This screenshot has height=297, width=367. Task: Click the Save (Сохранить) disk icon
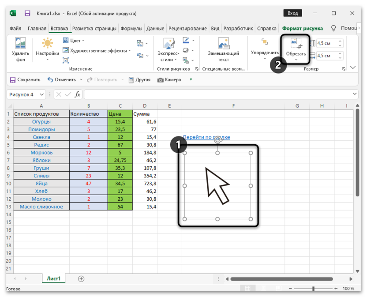coord(12,80)
